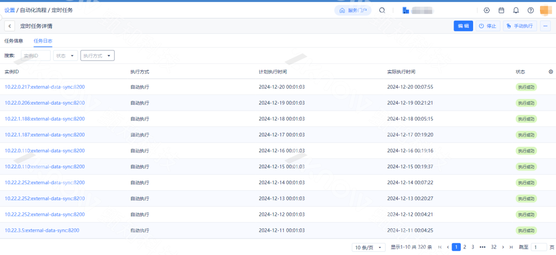The height and width of the screenshot is (255, 556).
Task: Click the back arrow beside 定时任务详情
Action: (10, 26)
